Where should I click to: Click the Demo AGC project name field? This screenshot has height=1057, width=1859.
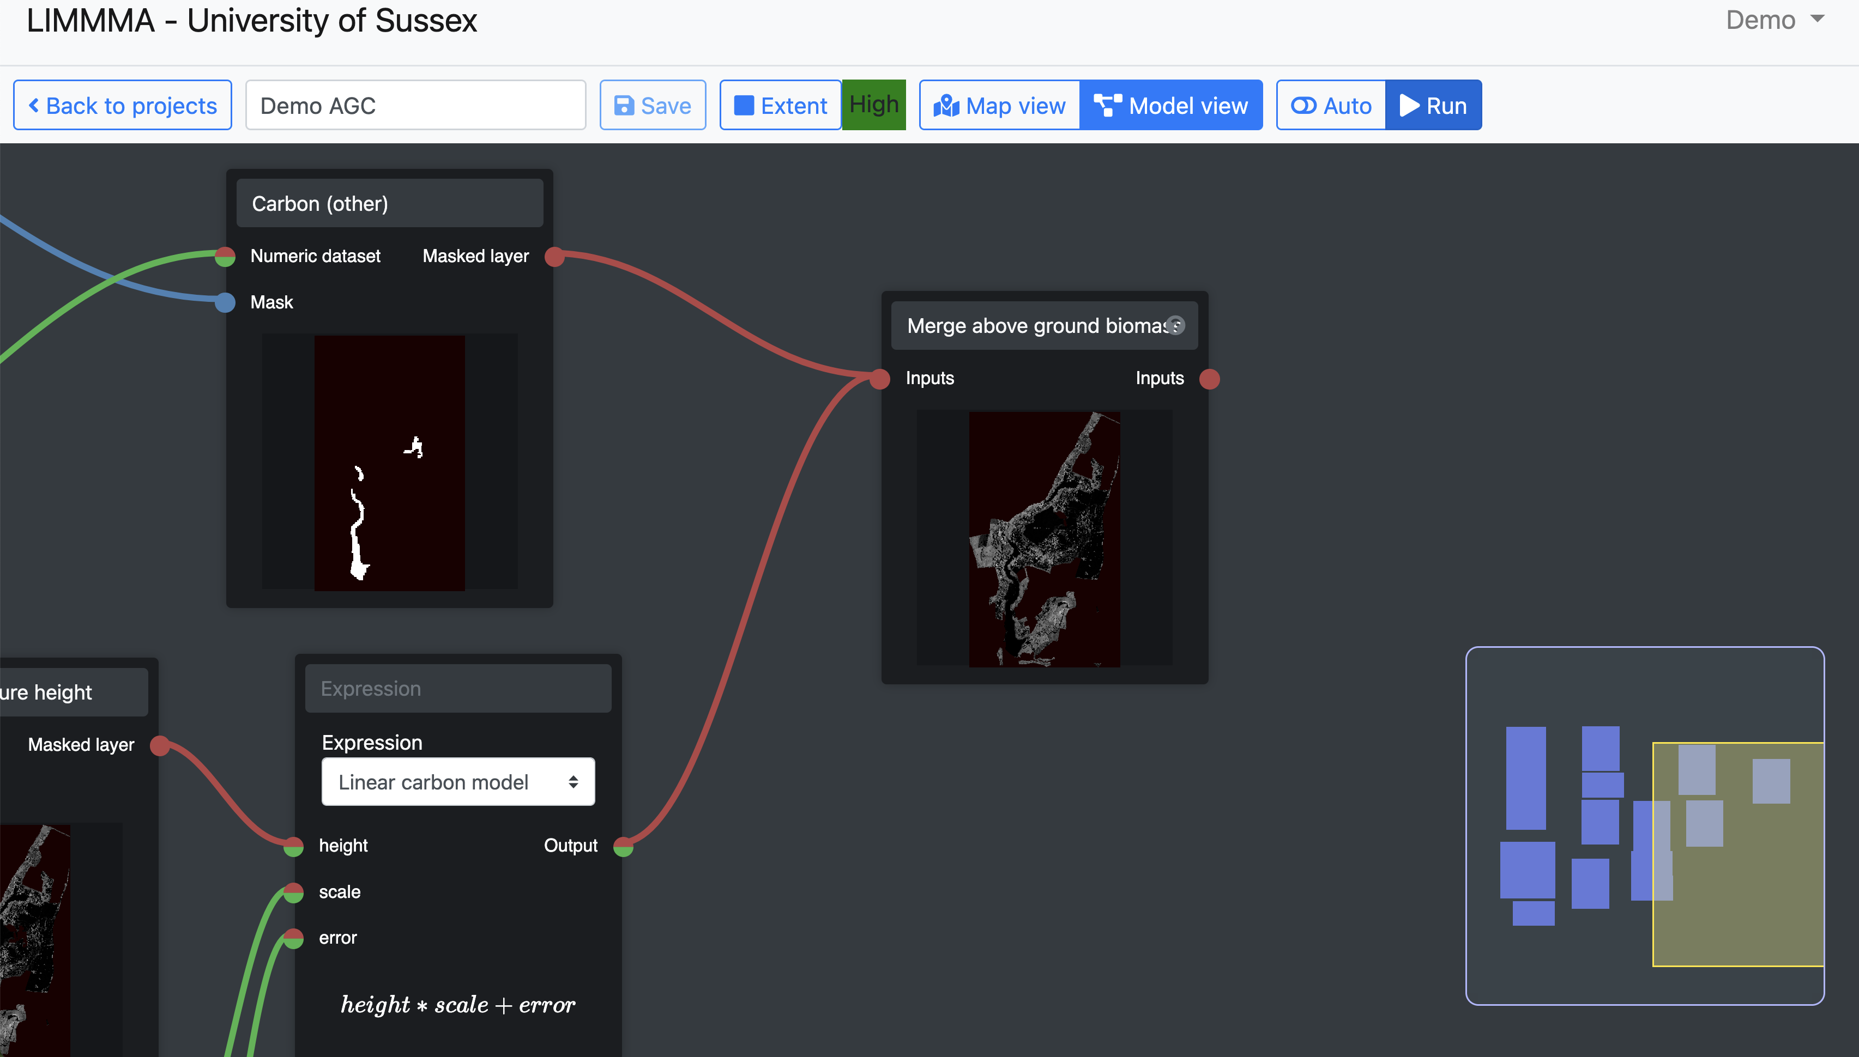coord(415,105)
